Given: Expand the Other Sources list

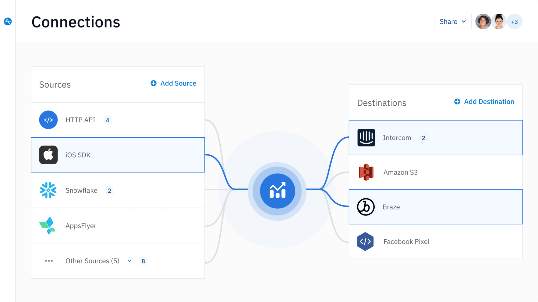Looking at the screenshot, I should point(129,261).
